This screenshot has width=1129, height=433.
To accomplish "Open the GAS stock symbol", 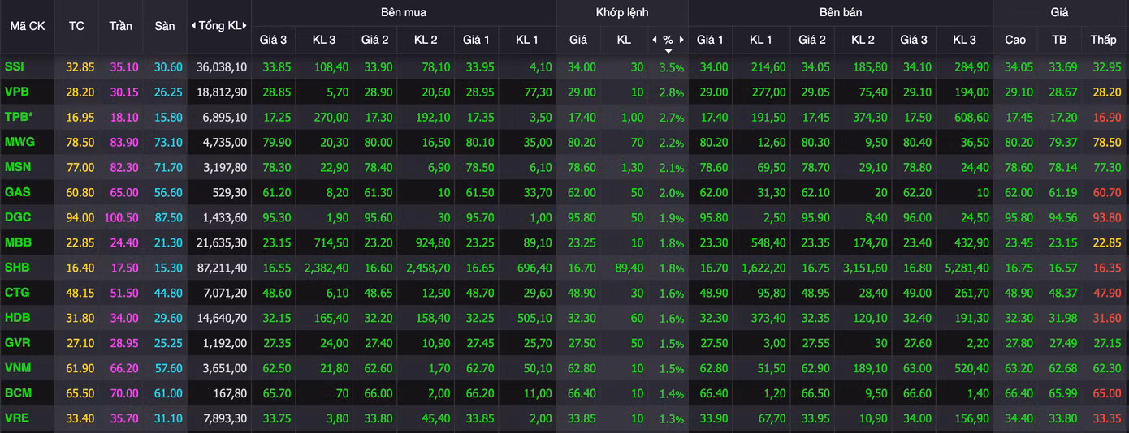I will pos(17,192).
